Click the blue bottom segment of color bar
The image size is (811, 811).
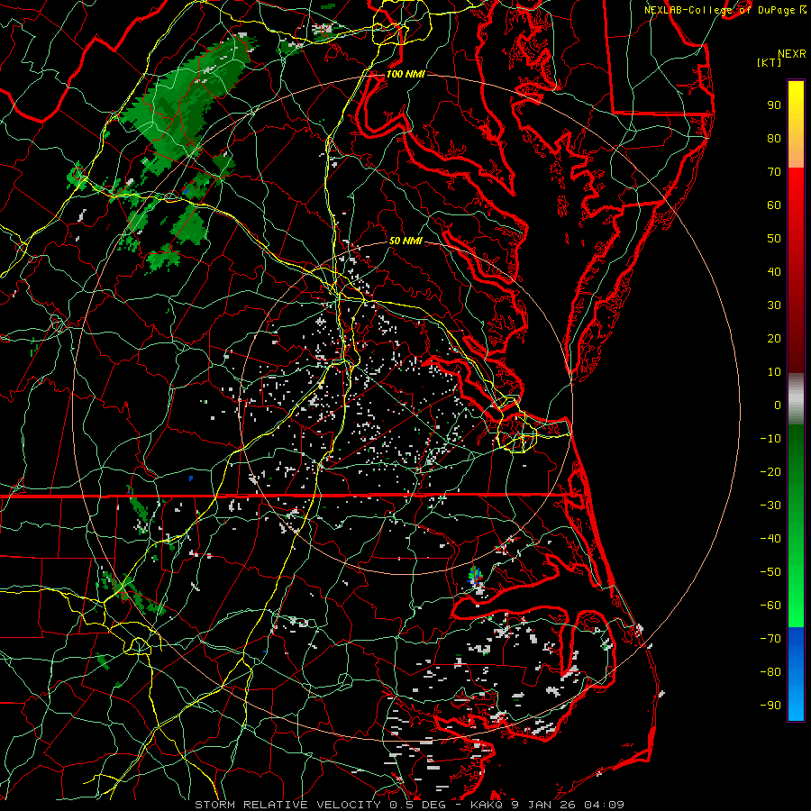[x=796, y=674]
